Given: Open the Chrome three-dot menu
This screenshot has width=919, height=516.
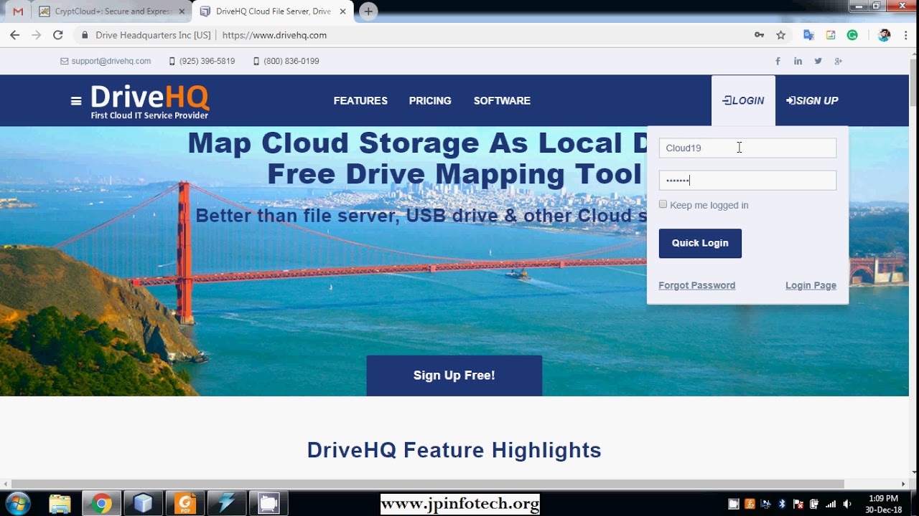Looking at the screenshot, I should pyautogui.click(x=905, y=35).
